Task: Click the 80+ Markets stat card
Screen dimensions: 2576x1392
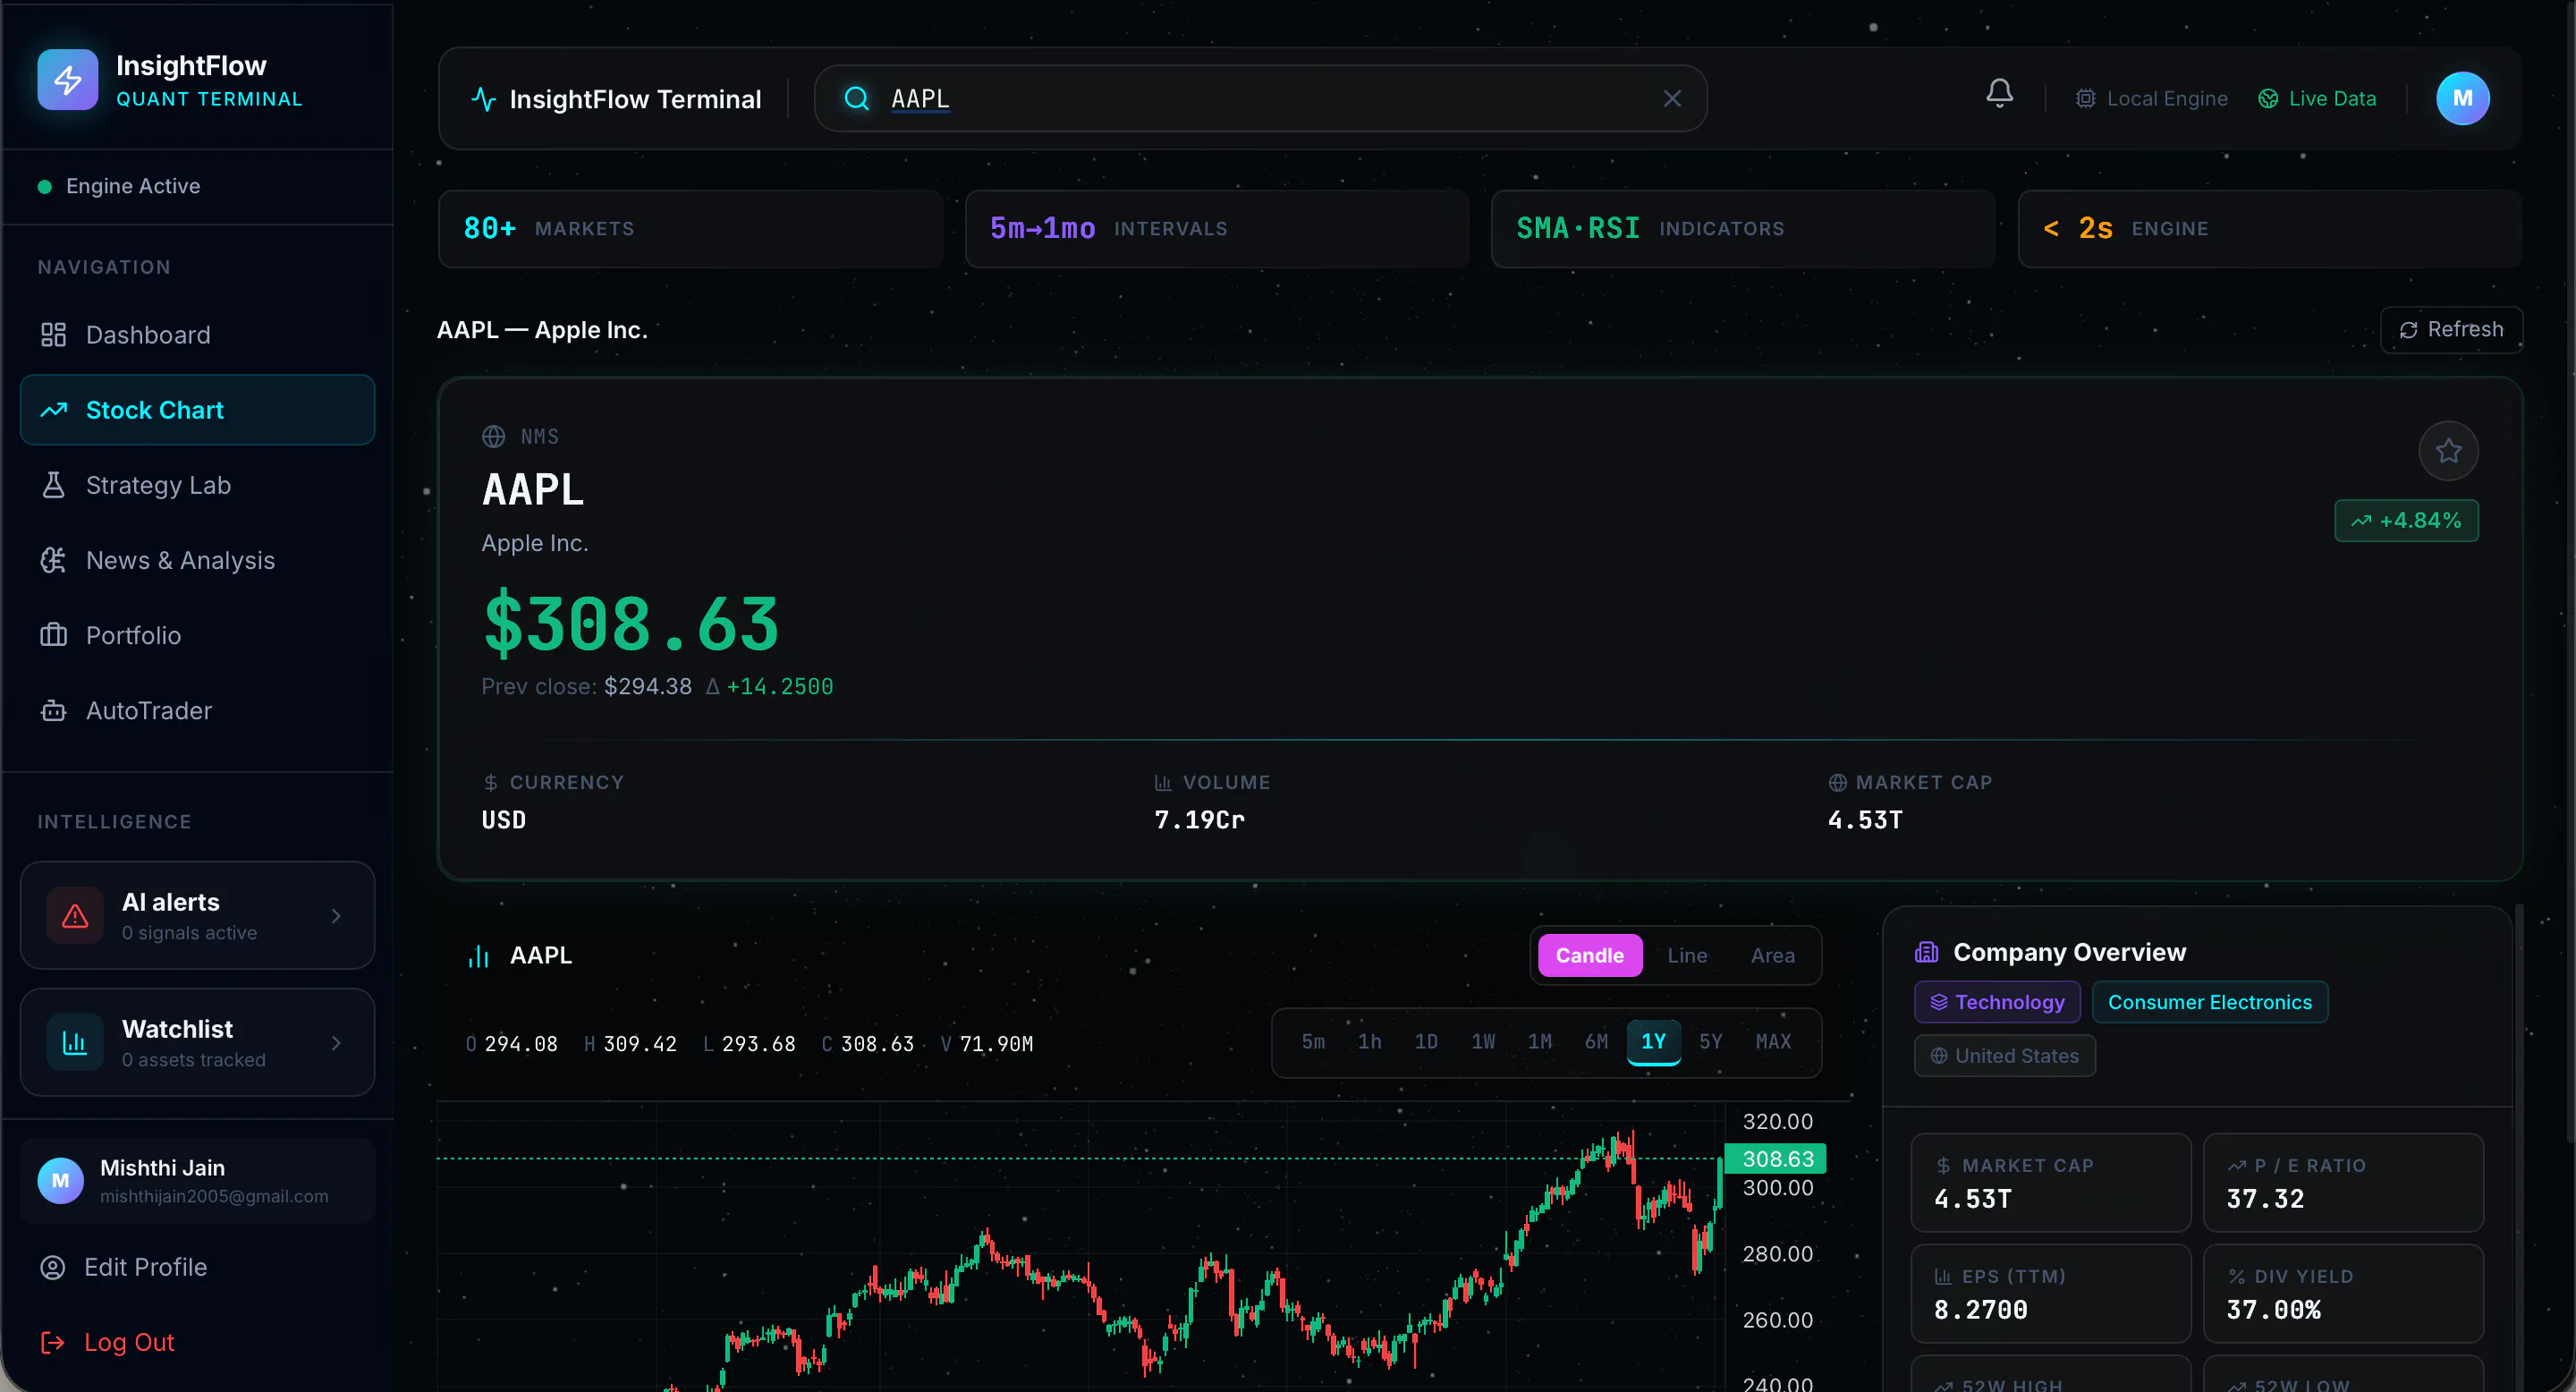Action: 690,229
